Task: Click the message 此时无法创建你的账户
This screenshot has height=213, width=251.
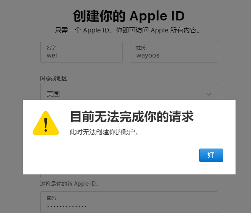Action: point(104,132)
